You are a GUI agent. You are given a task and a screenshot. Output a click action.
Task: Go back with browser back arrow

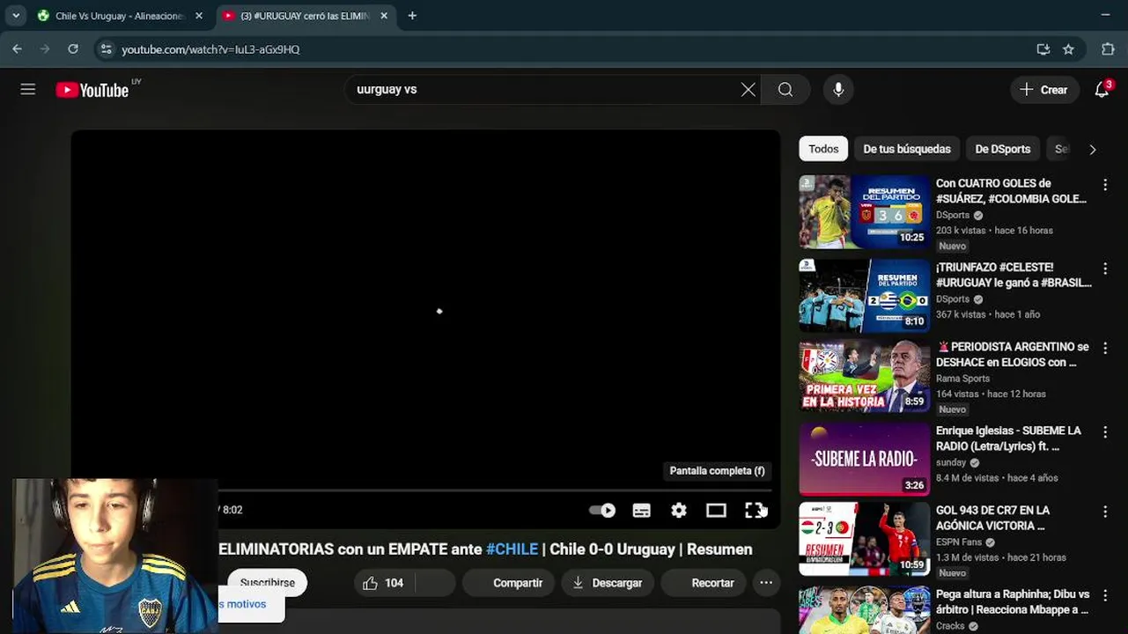pos(17,49)
